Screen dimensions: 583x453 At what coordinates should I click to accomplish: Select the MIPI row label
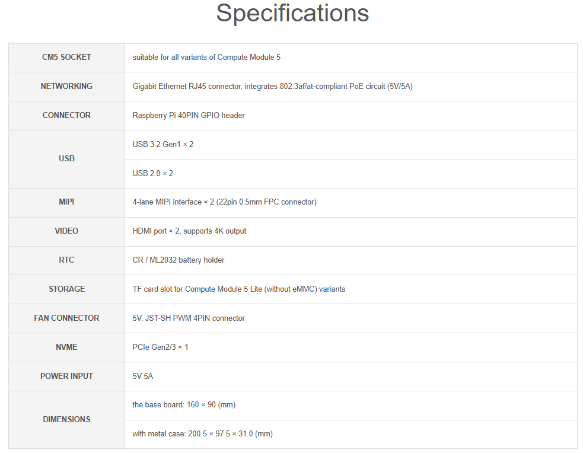[66, 202]
